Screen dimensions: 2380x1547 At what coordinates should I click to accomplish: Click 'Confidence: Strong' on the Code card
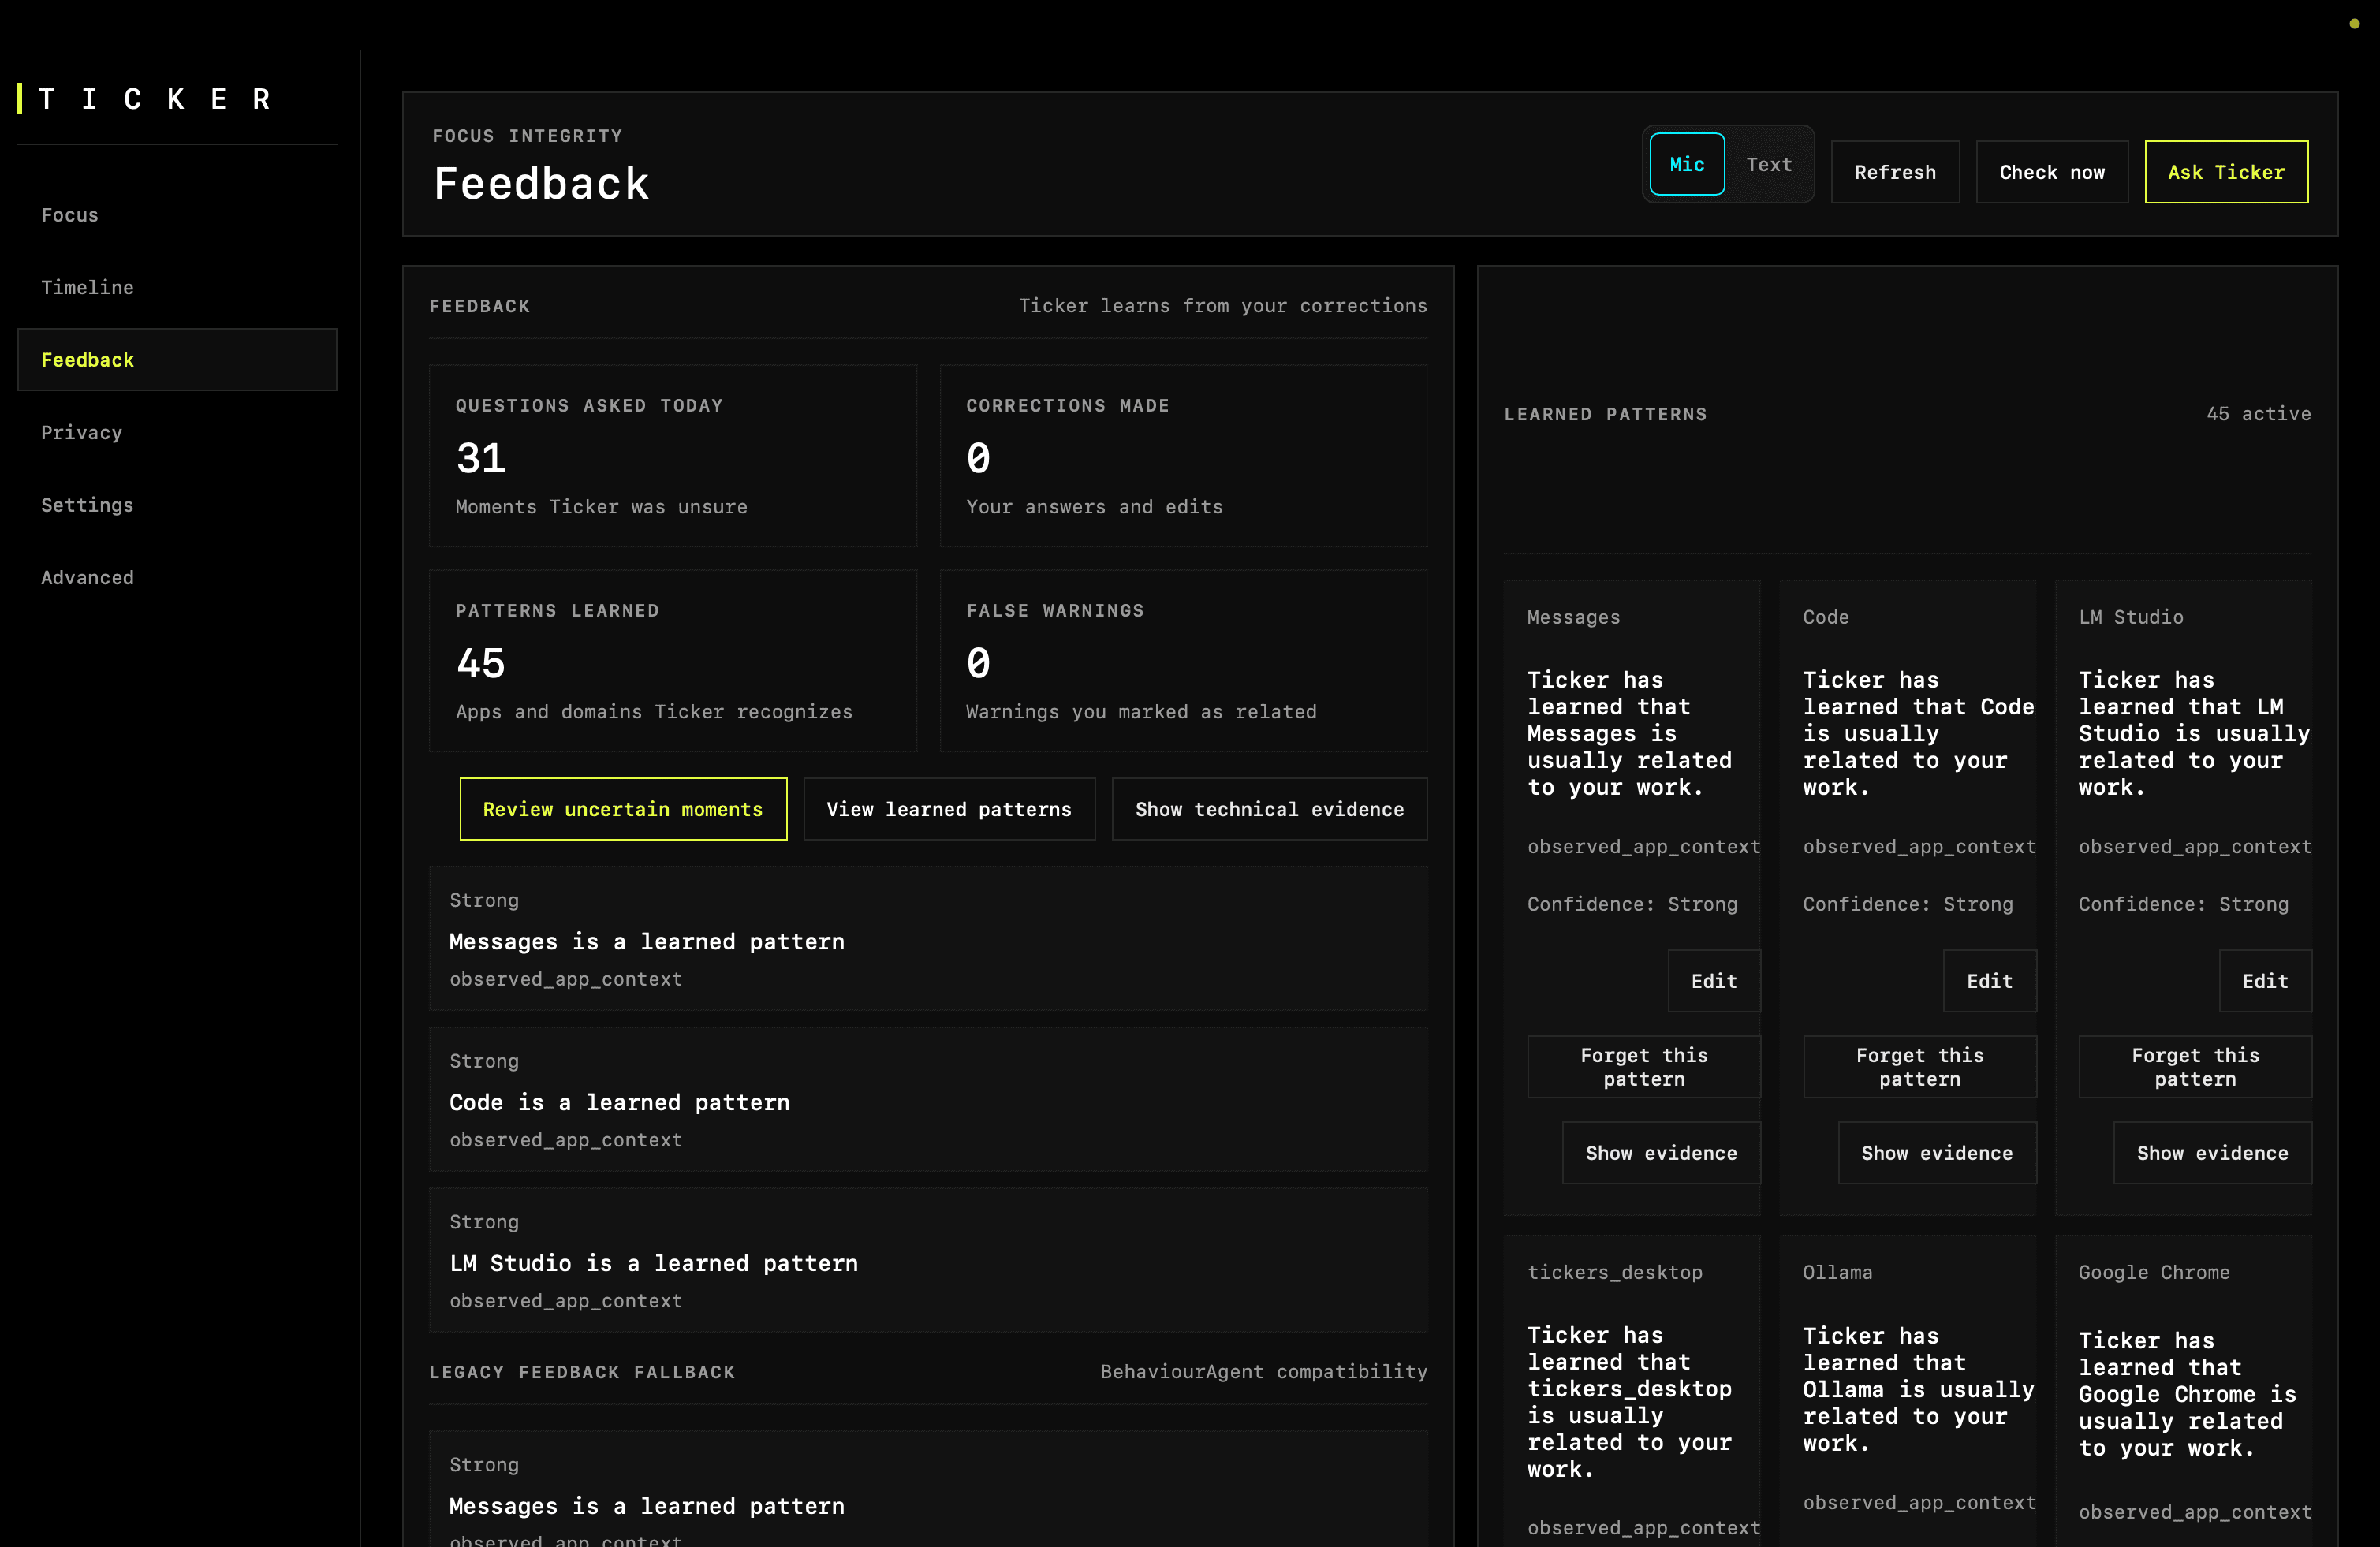pos(1907,904)
